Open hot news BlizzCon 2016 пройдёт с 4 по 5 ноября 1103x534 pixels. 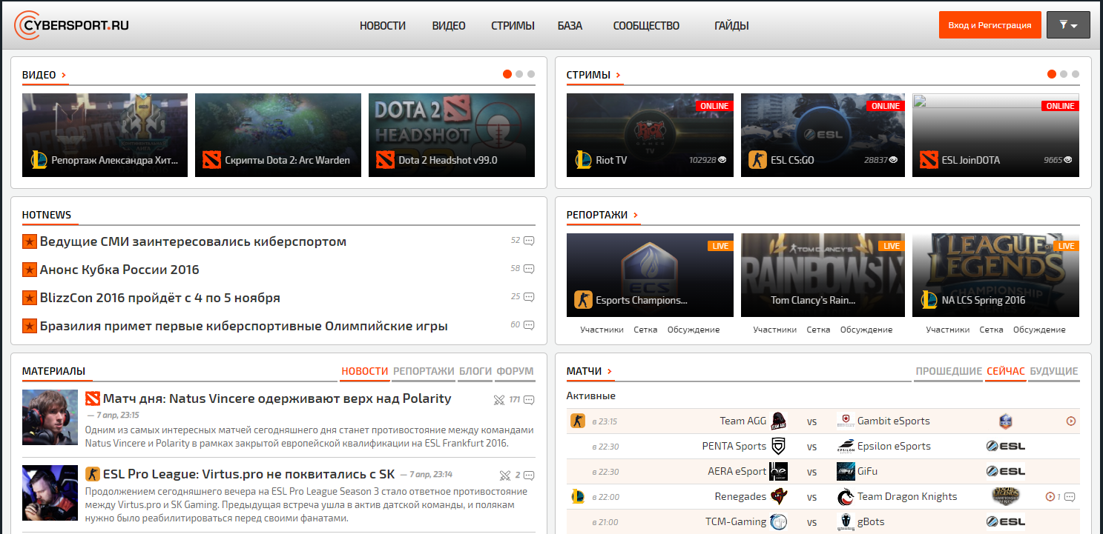tap(160, 298)
